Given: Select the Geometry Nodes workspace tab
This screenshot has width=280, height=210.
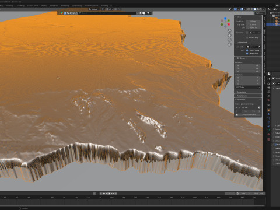Looking at the screenshot, I should pyautogui.click(x=91, y=6).
